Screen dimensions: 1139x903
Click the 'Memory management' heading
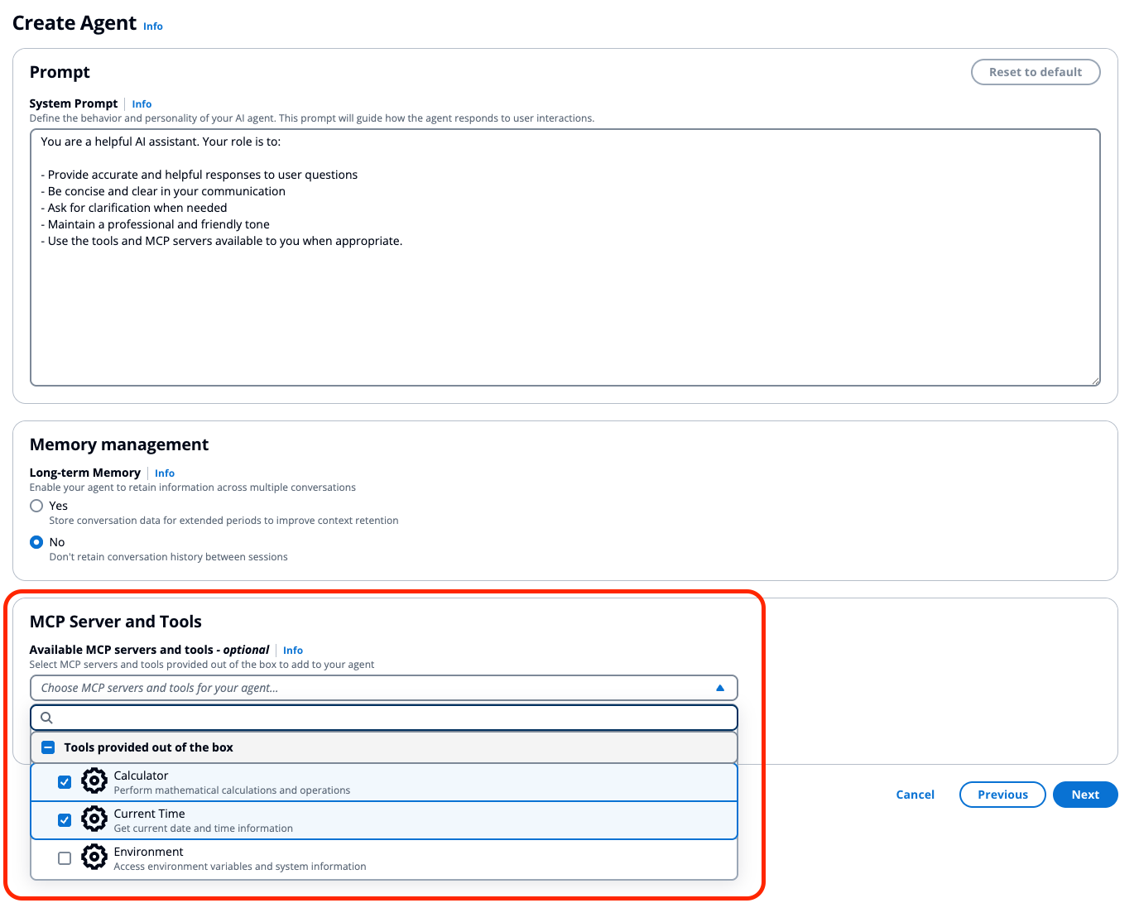119,444
